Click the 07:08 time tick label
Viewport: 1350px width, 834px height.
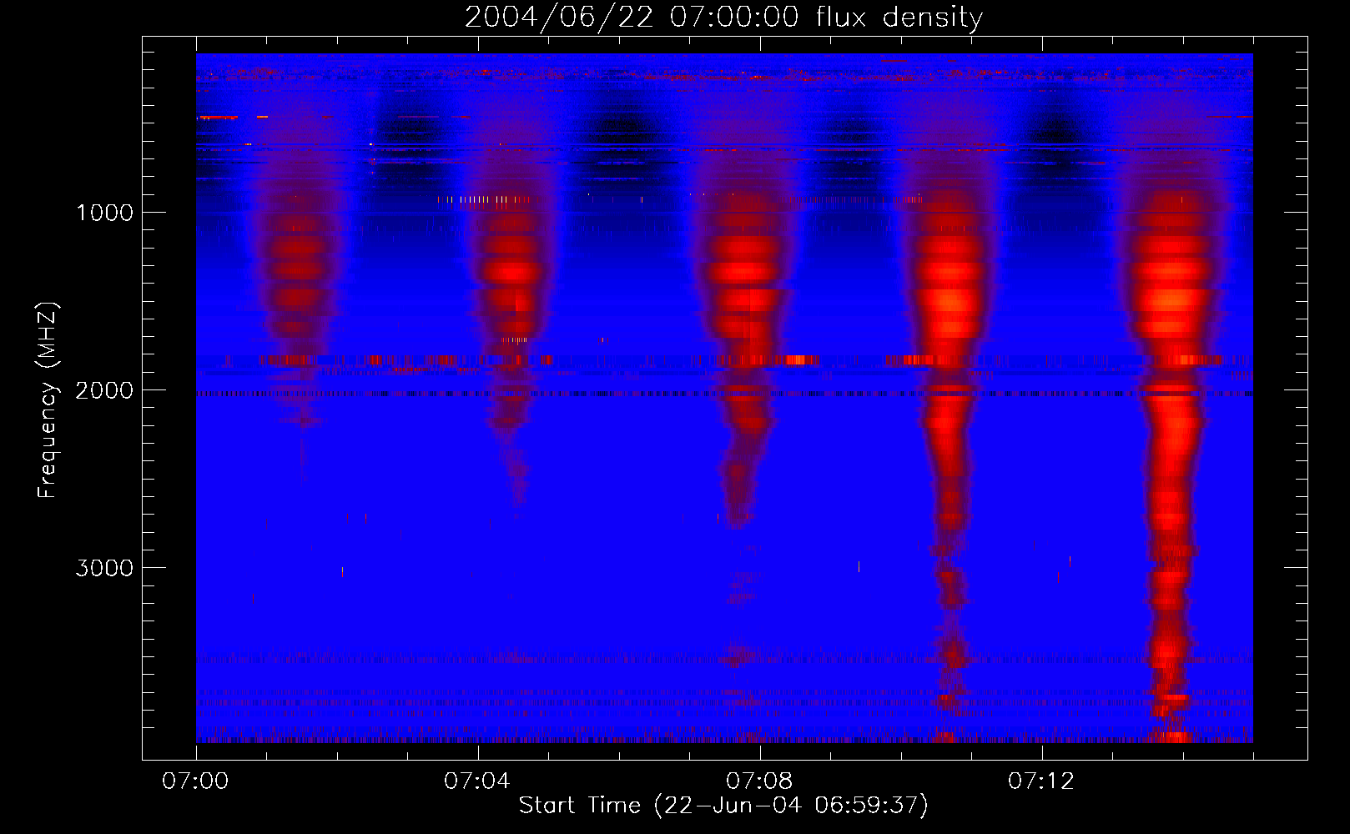759,781
